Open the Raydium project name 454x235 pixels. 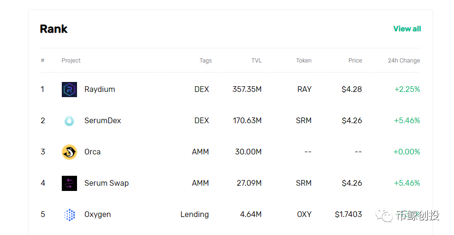pos(99,90)
